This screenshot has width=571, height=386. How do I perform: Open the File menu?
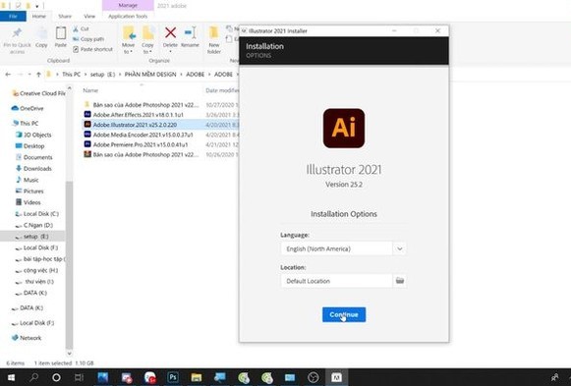13,16
